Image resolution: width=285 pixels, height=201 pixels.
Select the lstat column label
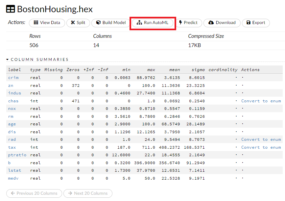coord(14,170)
